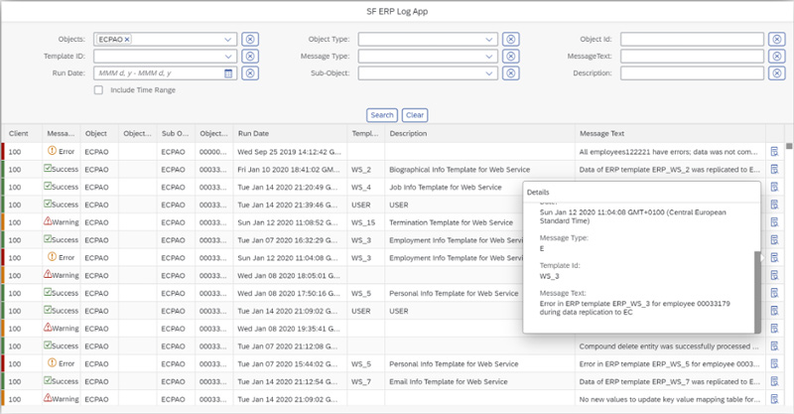Focus the Object Id input field

(692, 39)
